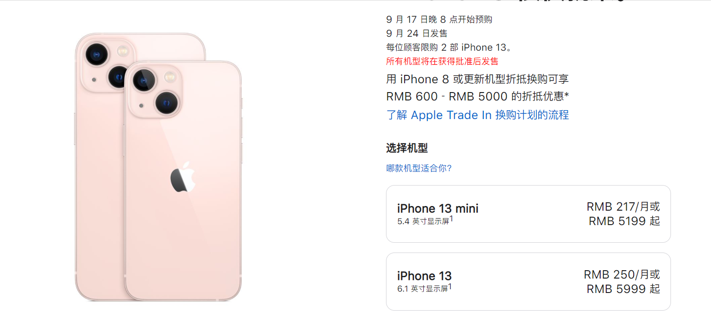Click the red 所有机型将在获得批准后发售 notice
Screen dimensions: 711x326
tap(442, 61)
